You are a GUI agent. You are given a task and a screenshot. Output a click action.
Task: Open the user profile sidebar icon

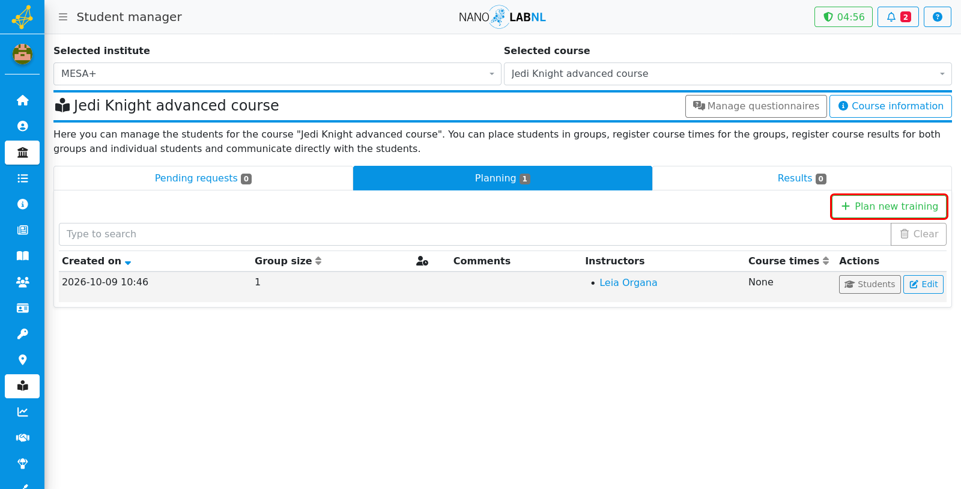(x=22, y=126)
